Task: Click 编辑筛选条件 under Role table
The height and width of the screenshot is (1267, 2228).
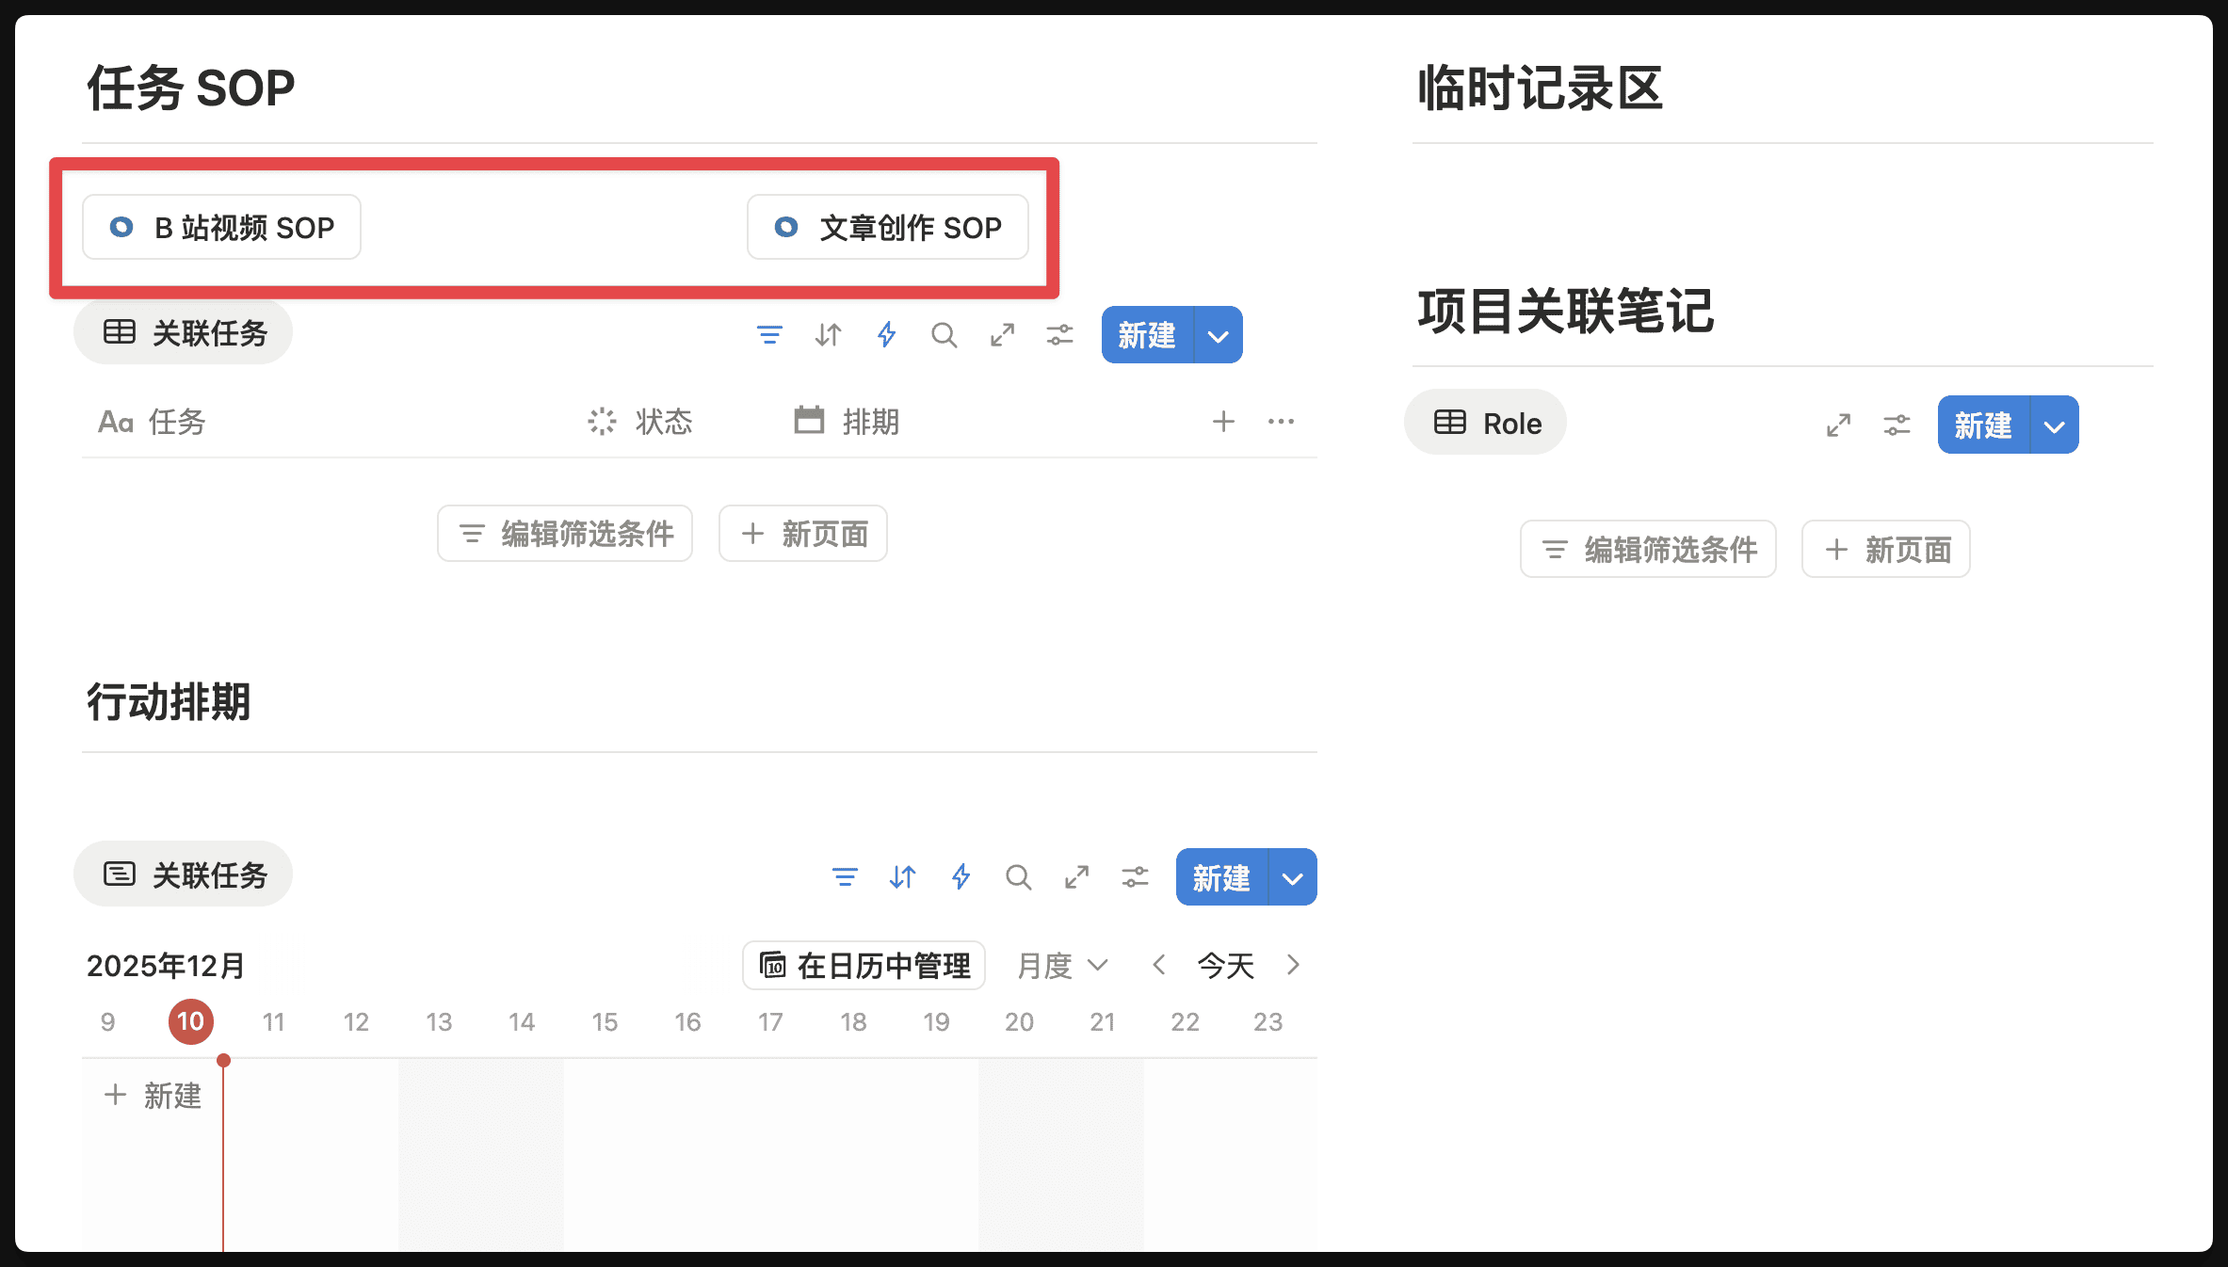Action: [x=1648, y=550]
